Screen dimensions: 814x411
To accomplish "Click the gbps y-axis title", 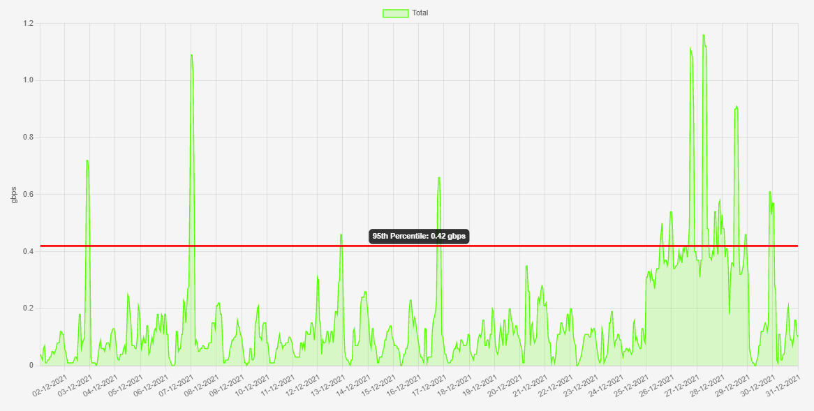I will [13, 195].
